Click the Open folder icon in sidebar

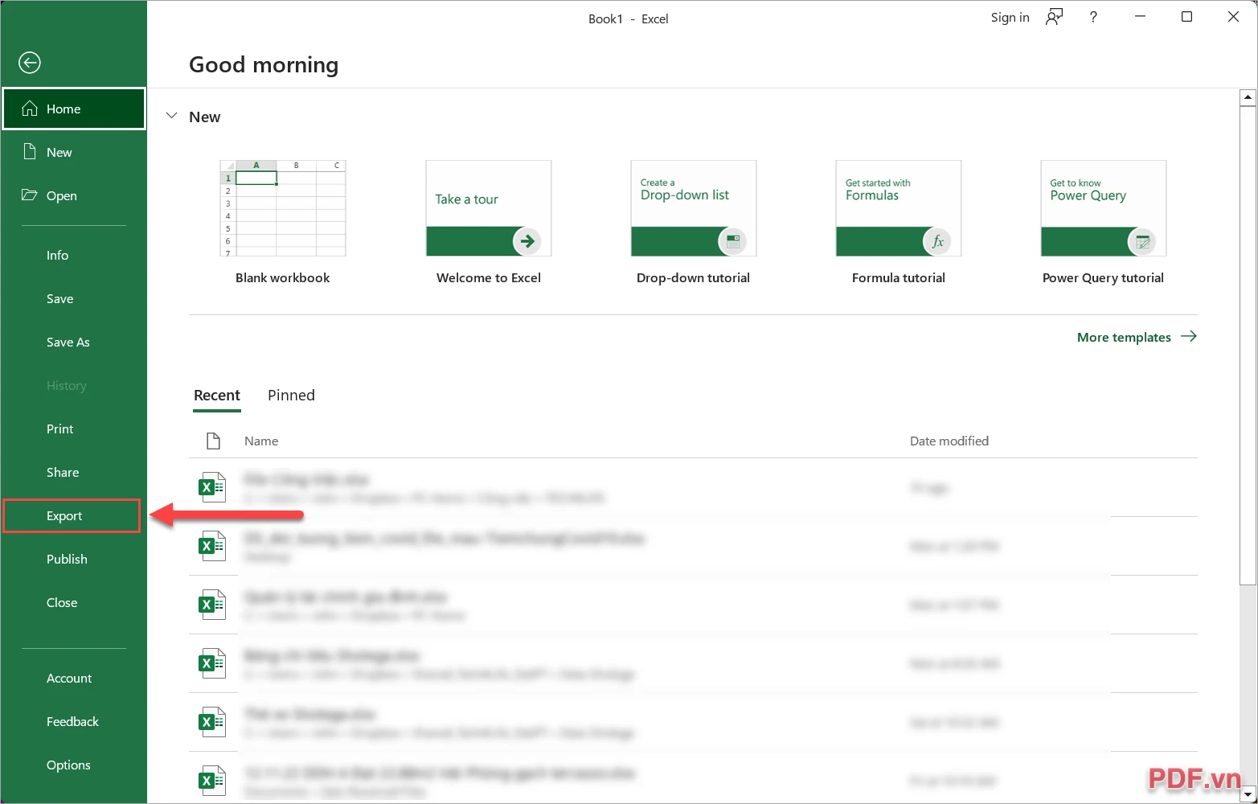click(30, 195)
